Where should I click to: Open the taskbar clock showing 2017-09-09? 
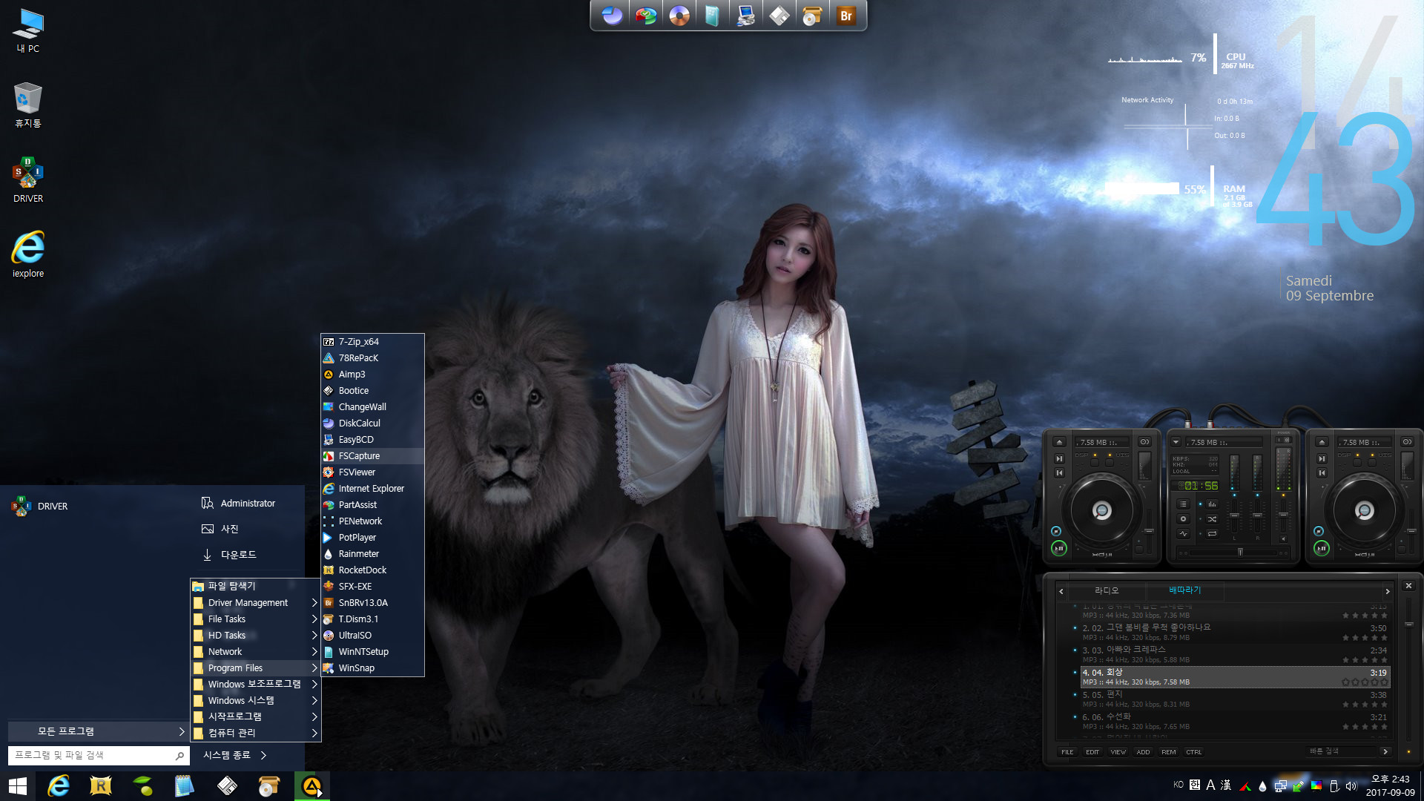(x=1391, y=786)
